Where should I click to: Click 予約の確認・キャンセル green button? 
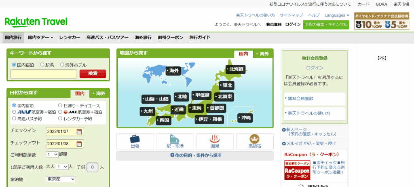(x=326, y=25)
